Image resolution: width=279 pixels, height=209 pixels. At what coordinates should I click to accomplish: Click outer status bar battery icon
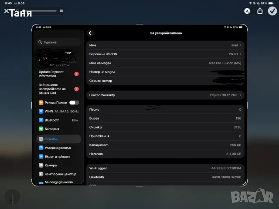[271, 3]
